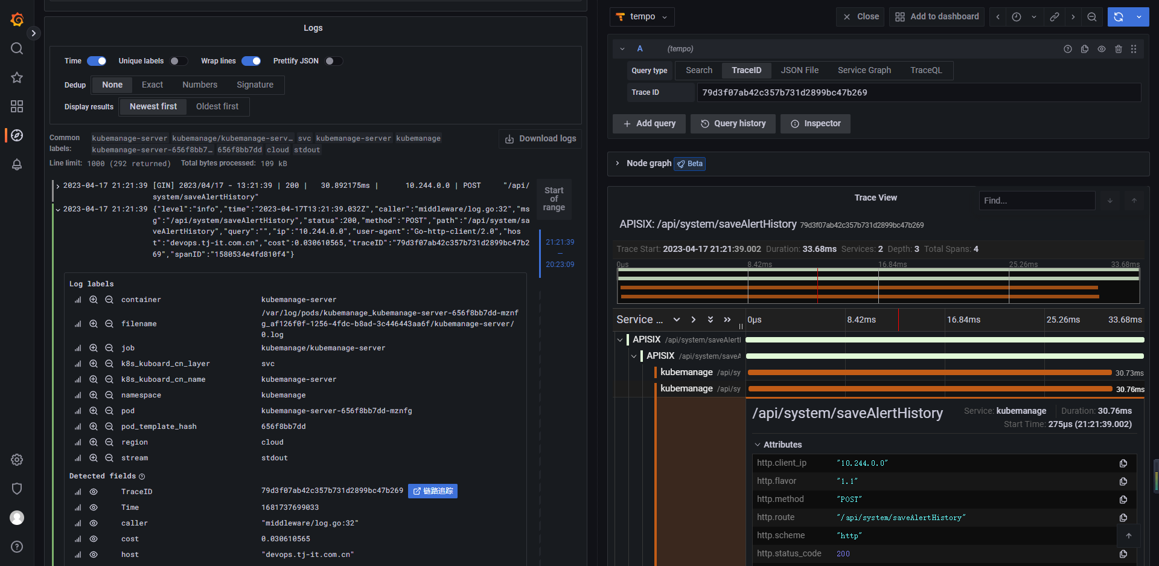
Task: Click the time picker clock icon
Action: tap(1017, 17)
